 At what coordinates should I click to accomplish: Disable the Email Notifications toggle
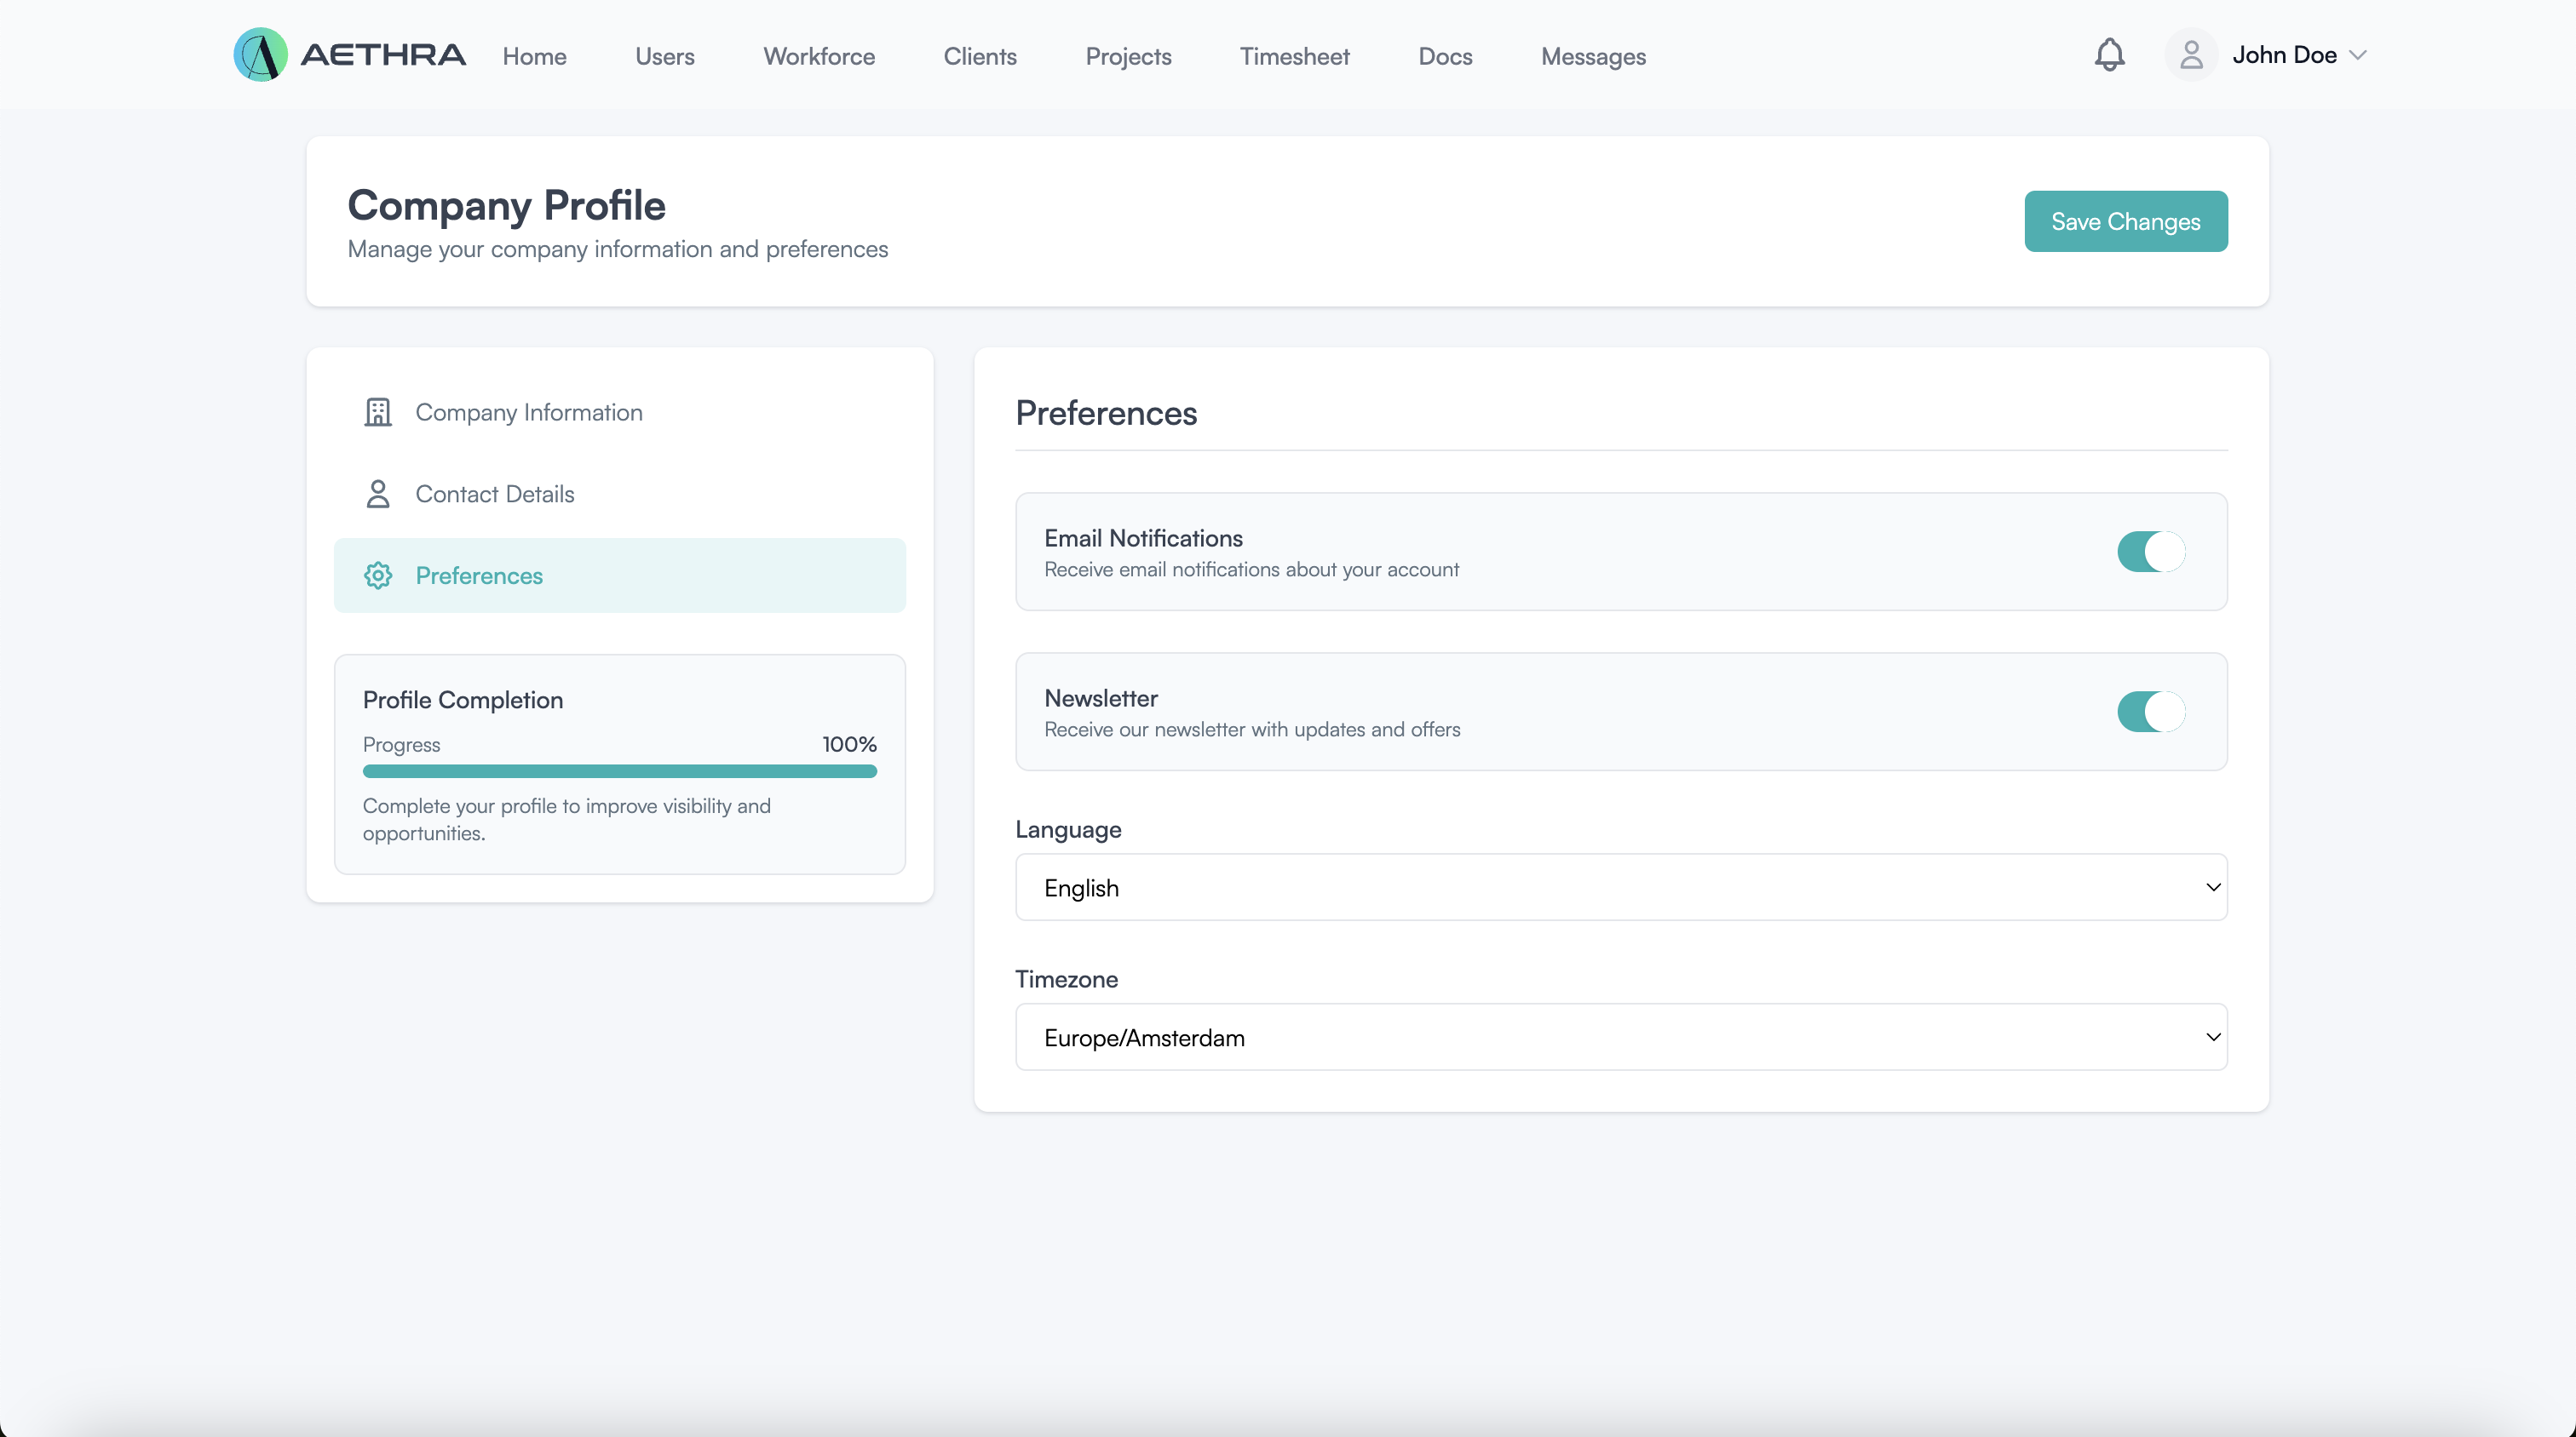[x=2150, y=552]
